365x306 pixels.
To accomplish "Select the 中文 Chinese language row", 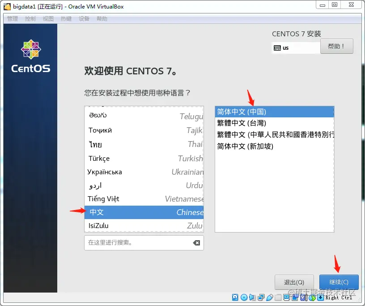I will [144, 212].
